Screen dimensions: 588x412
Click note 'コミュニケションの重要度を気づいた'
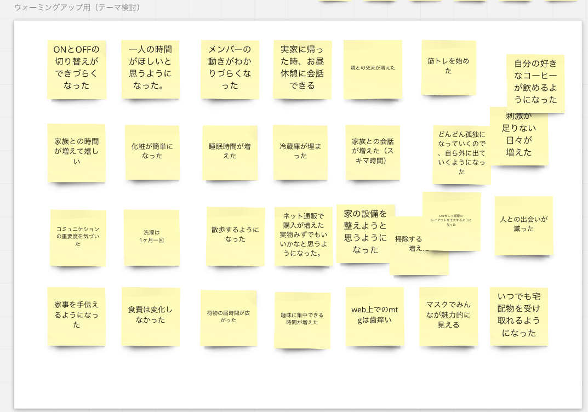click(78, 238)
